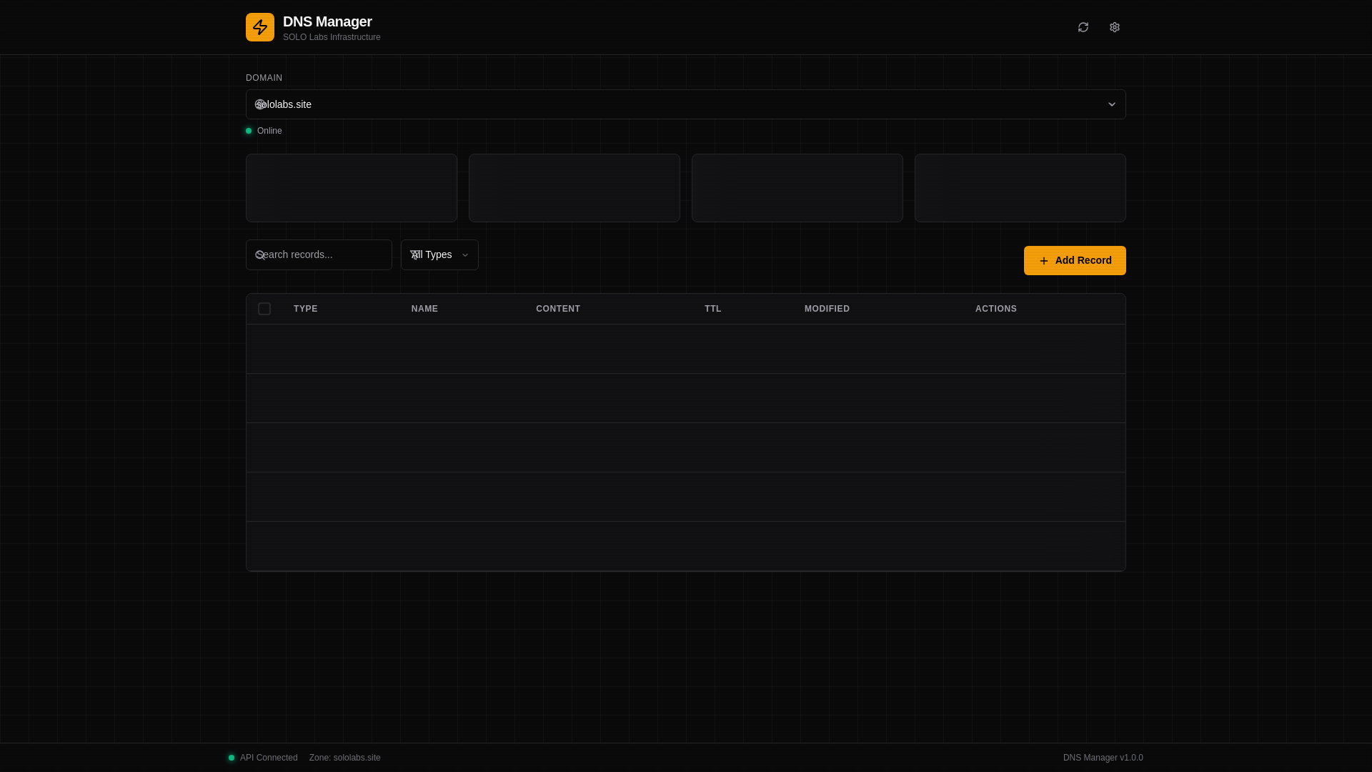
Task: Click the DOMAIN field label
Action: tap(264, 78)
